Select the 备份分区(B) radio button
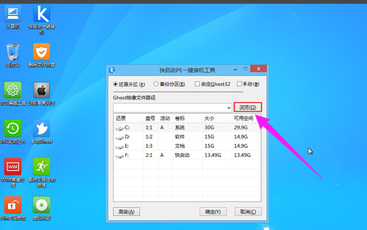The height and width of the screenshot is (230, 367). [156, 84]
